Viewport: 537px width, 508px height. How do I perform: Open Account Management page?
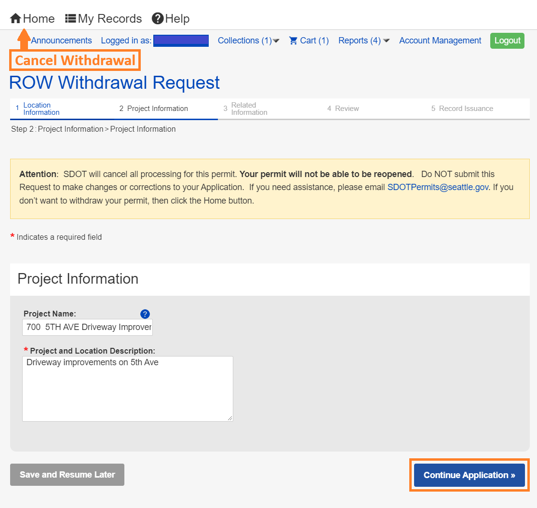[440, 41]
